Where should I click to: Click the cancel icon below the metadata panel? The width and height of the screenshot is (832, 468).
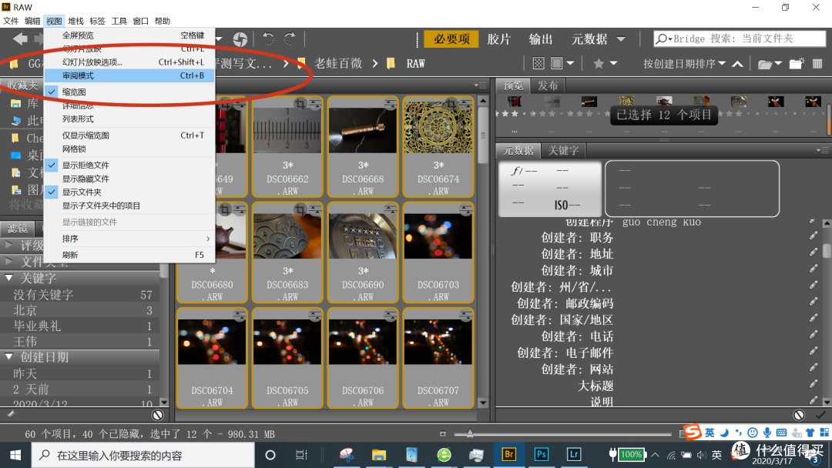[799, 415]
